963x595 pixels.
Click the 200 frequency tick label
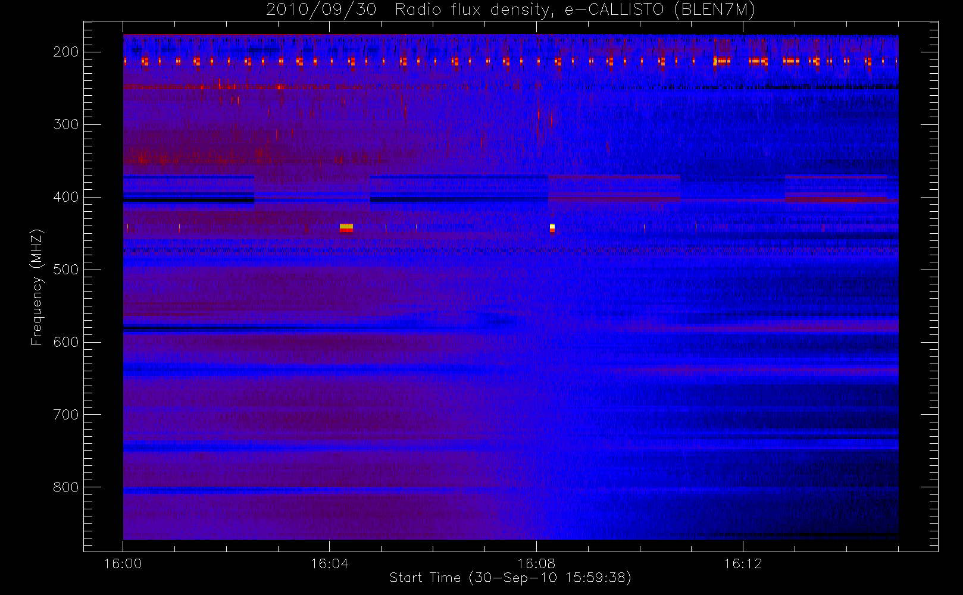point(65,52)
